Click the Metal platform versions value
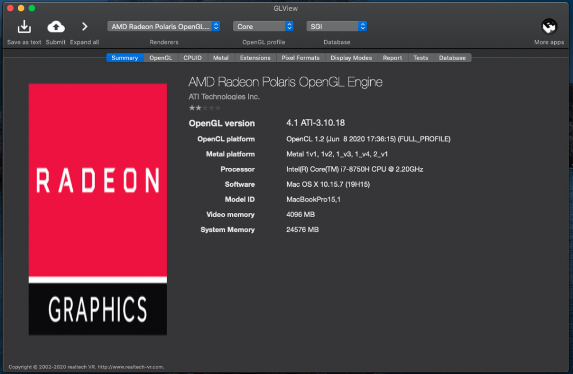 click(337, 154)
